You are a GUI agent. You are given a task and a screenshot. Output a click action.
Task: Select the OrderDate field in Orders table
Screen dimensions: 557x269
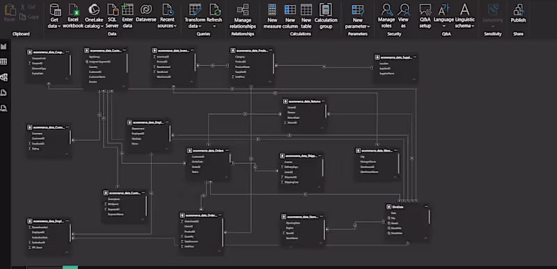(198, 162)
